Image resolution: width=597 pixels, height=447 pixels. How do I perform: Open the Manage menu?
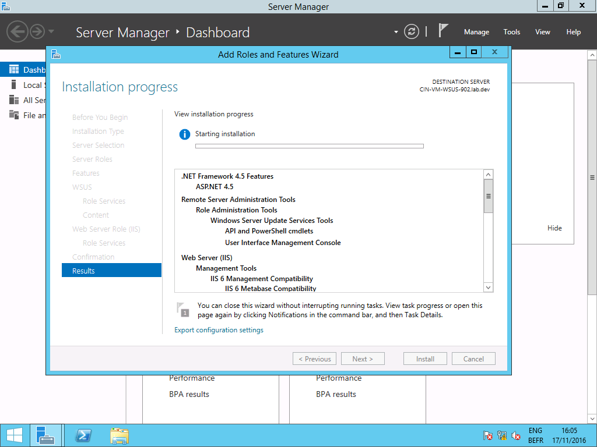pyautogui.click(x=476, y=32)
